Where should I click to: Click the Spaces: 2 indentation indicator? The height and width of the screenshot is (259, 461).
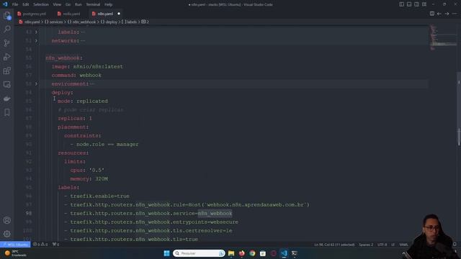click(x=366, y=245)
